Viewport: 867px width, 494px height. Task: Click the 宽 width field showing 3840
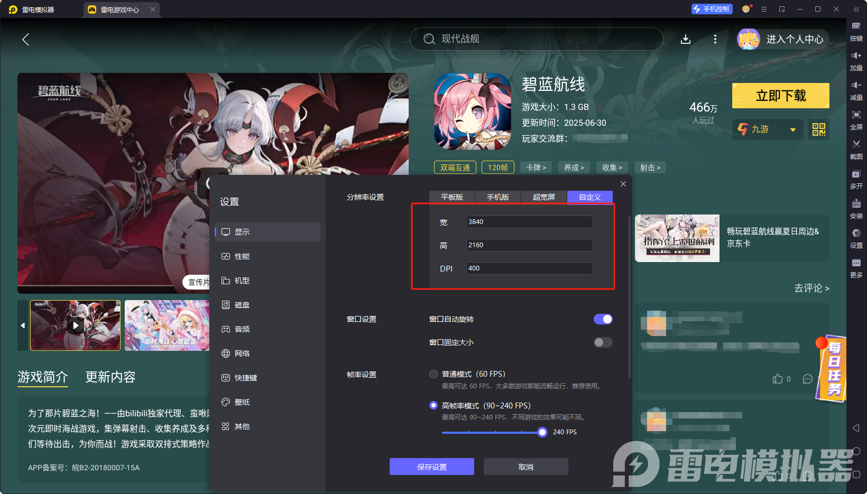coord(529,222)
